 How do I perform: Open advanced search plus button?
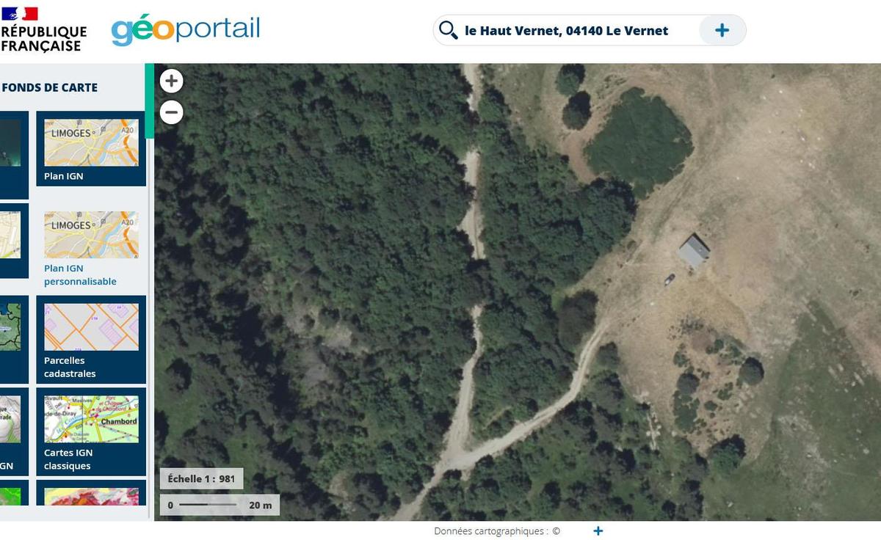(x=722, y=30)
